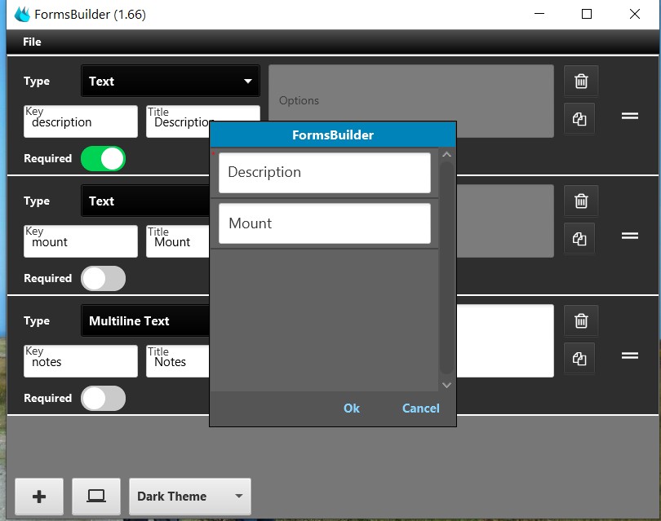Cancel the FormsBuilder dialog

pos(421,408)
